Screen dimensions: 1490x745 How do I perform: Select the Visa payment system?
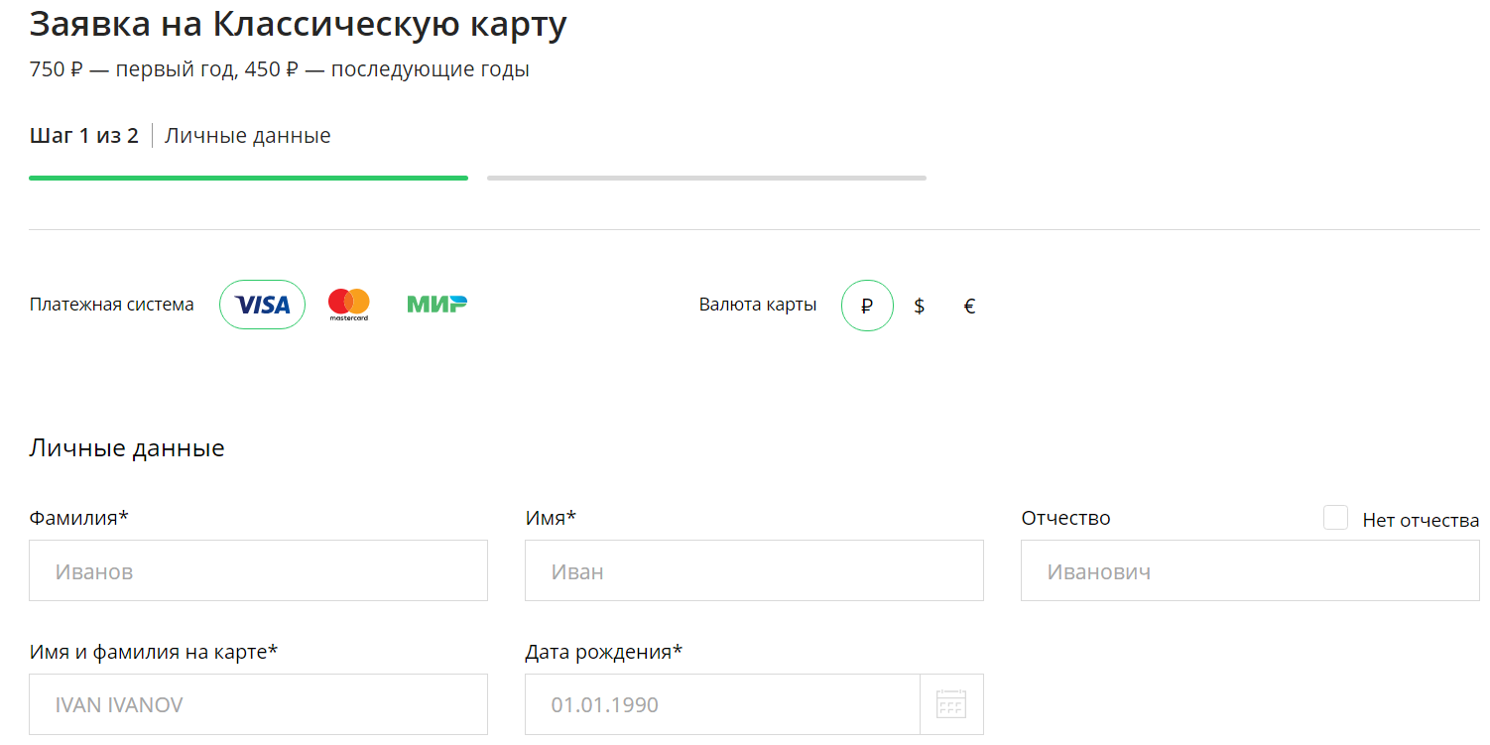(x=262, y=305)
